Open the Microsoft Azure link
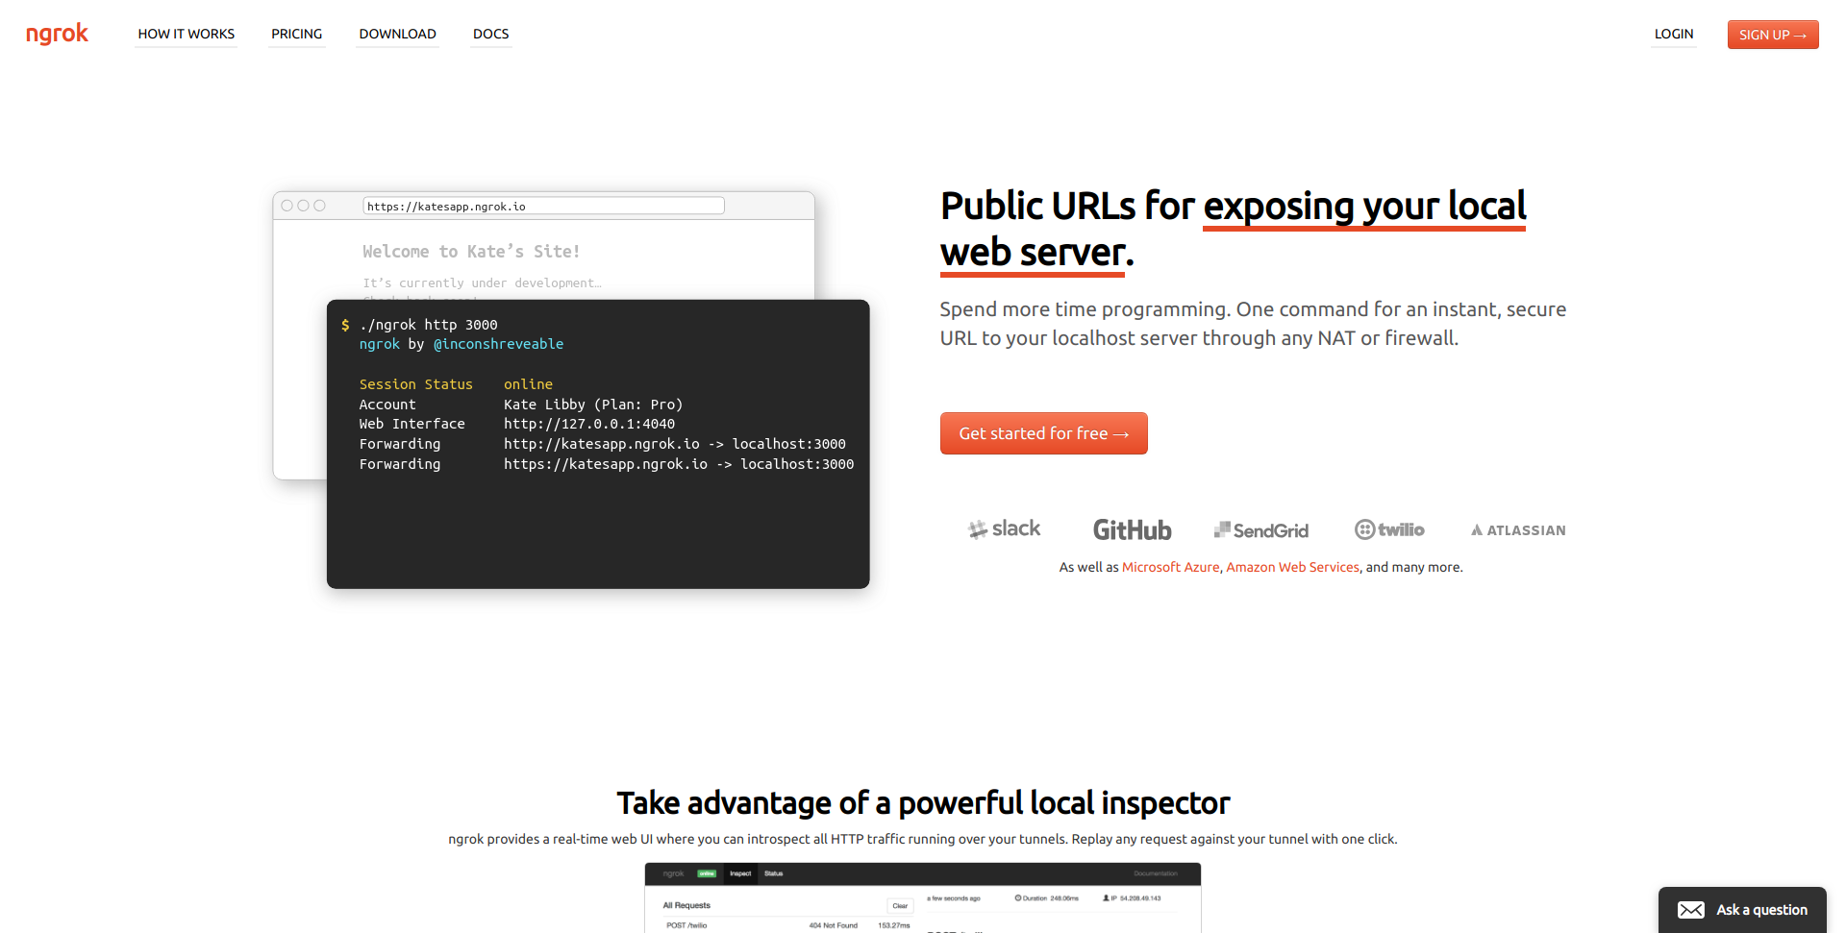The height and width of the screenshot is (933, 1846). coord(1171,567)
